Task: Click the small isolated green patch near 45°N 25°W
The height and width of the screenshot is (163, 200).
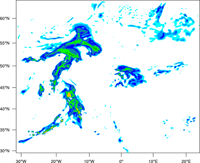Action: pos(41,88)
